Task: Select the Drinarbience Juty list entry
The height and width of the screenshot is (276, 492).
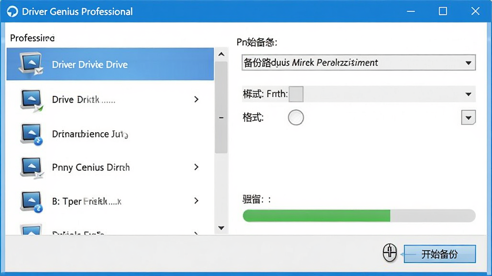Action: pos(110,134)
